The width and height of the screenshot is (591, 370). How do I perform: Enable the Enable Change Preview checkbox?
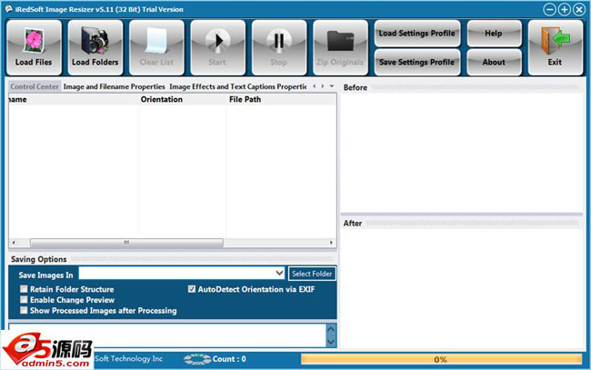[x=25, y=299]
